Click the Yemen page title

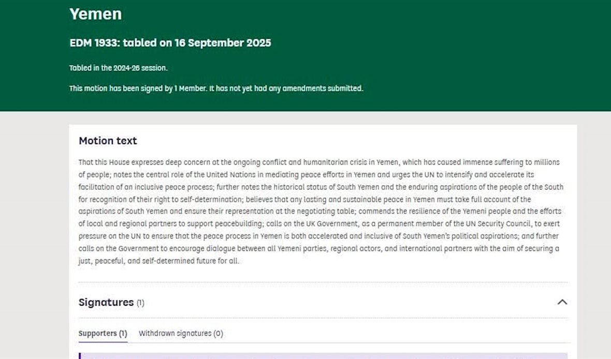(x=96, y=14)
